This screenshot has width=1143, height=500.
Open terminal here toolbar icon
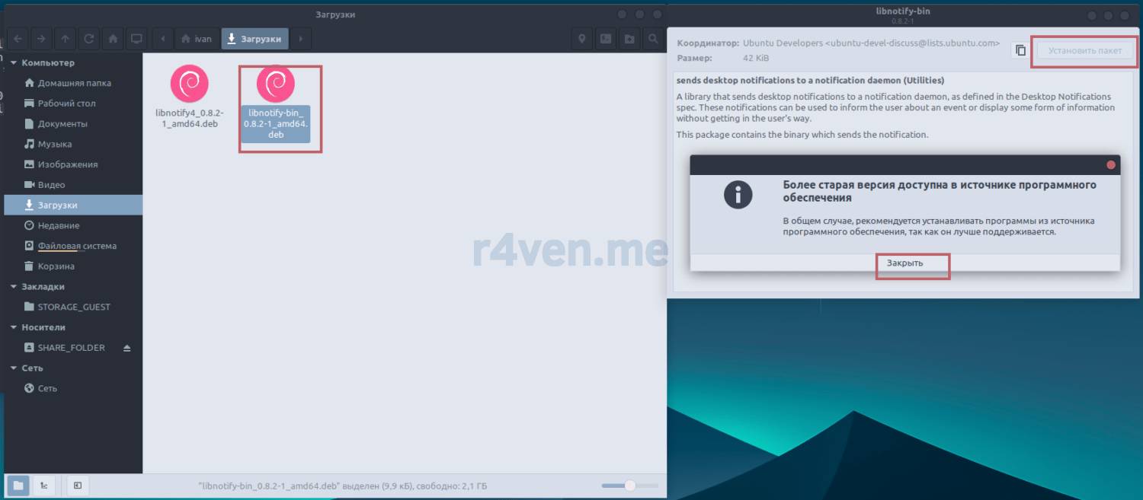(606, 39)
